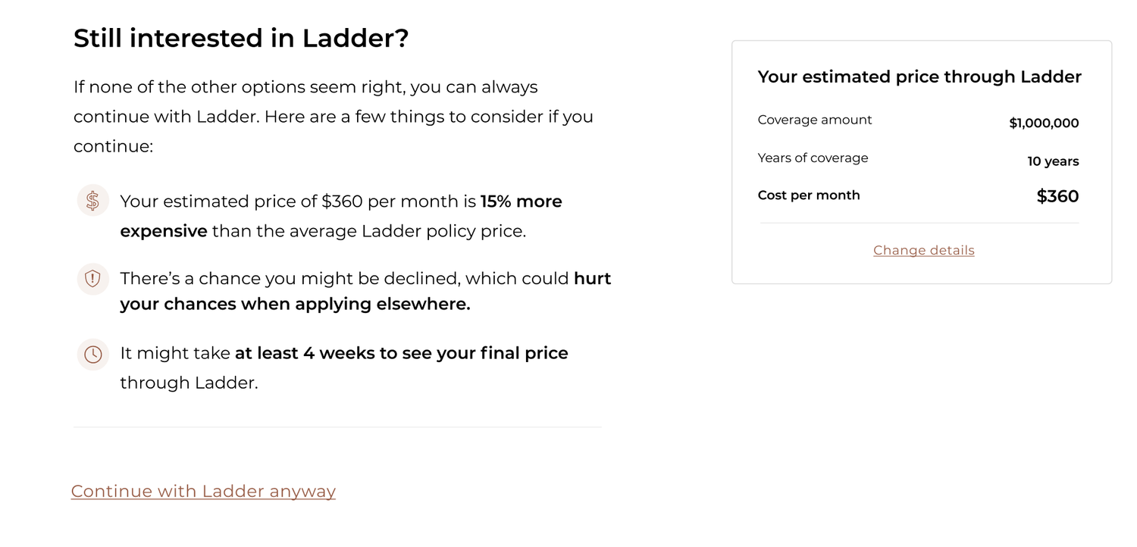Click the shield warning icon
Image resolution: width=1137 pixels, height=547 pixels.
click(x=92, y=279)
